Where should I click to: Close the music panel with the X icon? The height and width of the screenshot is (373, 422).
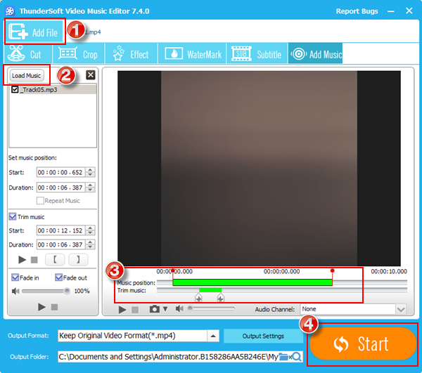point(90,75)
